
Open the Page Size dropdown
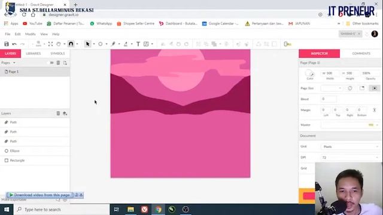(332, 88)
